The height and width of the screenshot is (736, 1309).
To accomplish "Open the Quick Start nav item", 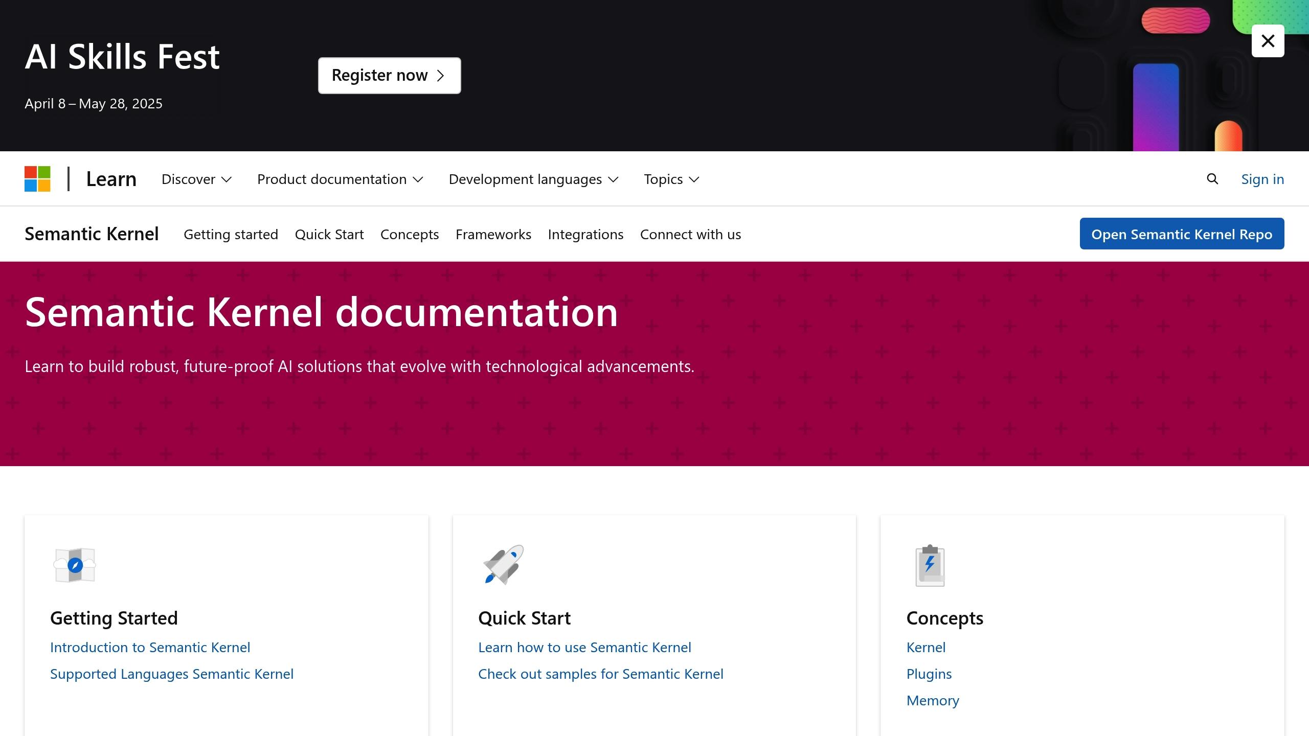I will [x=329, y=234].
